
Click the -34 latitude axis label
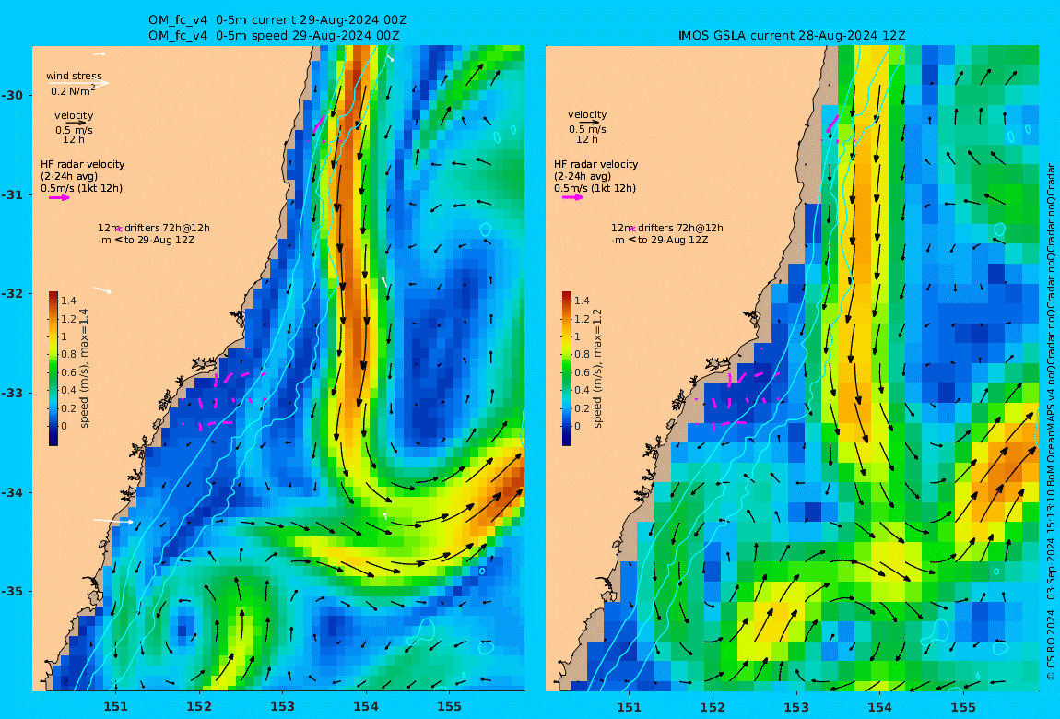(12, 493)
